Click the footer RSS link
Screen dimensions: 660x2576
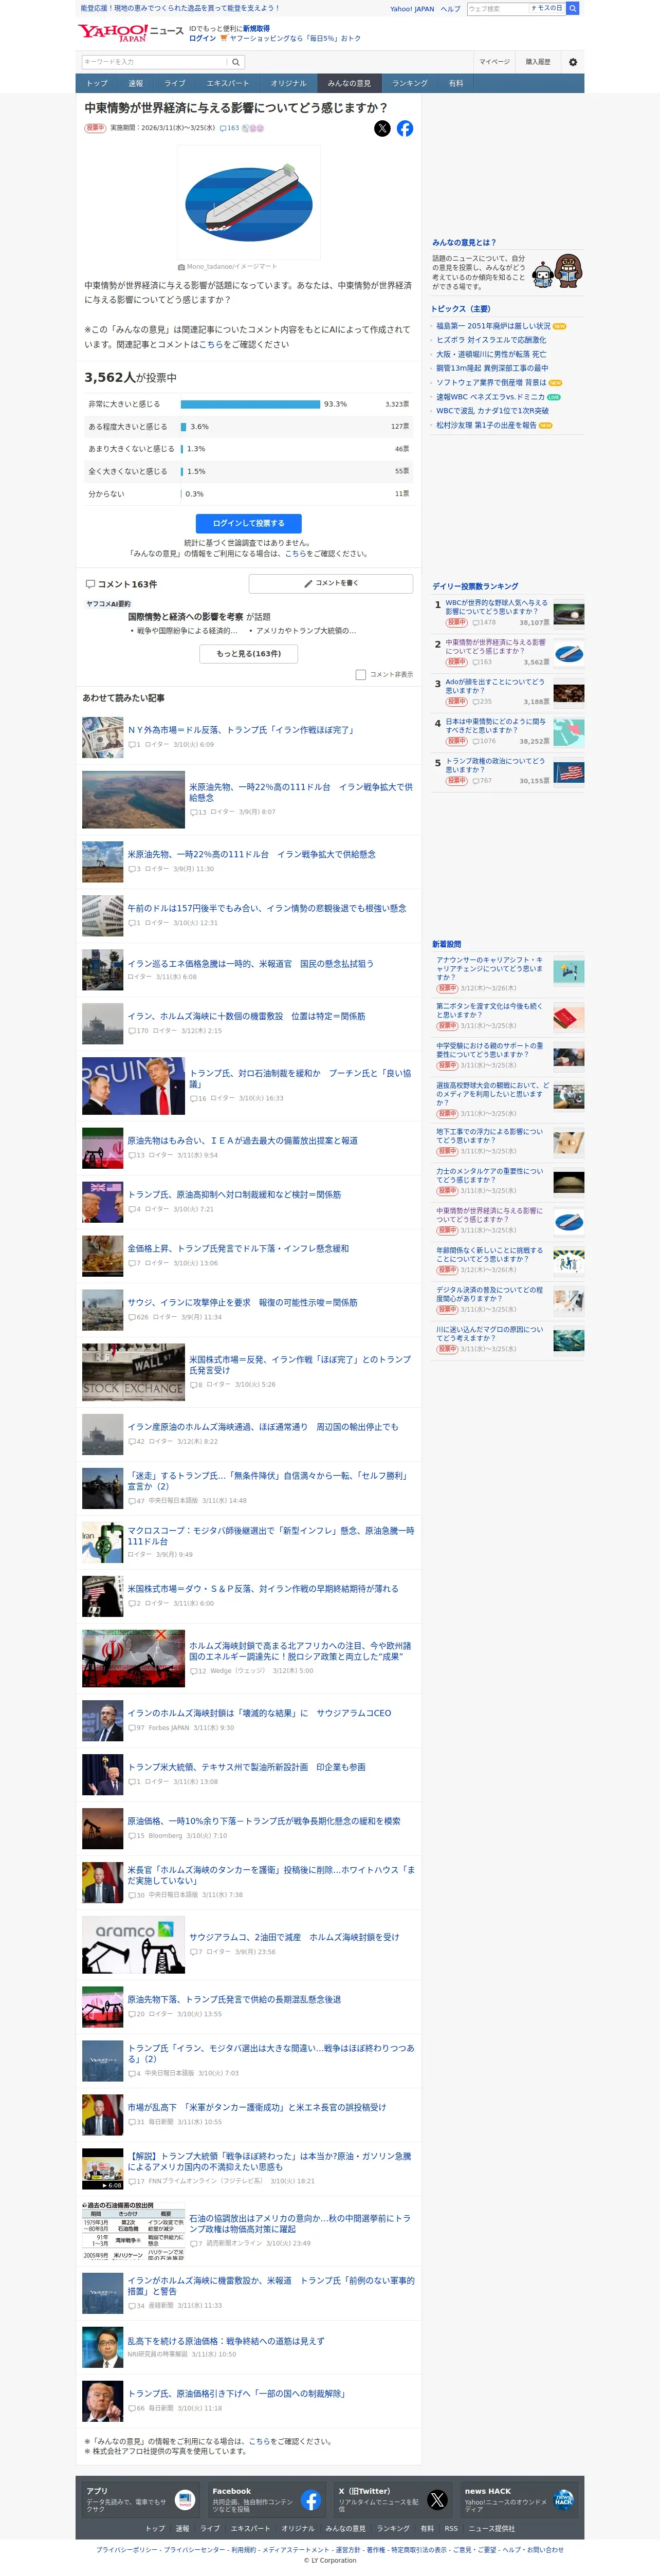[x=451, y=2529]
